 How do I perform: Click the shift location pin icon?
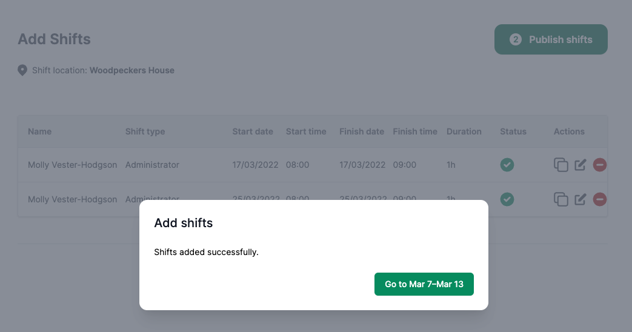[x=22, y=70]
